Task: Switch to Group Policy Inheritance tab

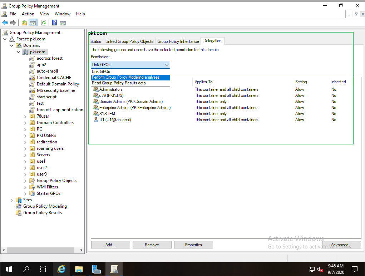Action: [178, 41]
